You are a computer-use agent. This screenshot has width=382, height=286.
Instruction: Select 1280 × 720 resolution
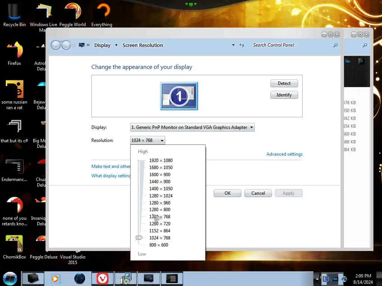click(160, 224)
